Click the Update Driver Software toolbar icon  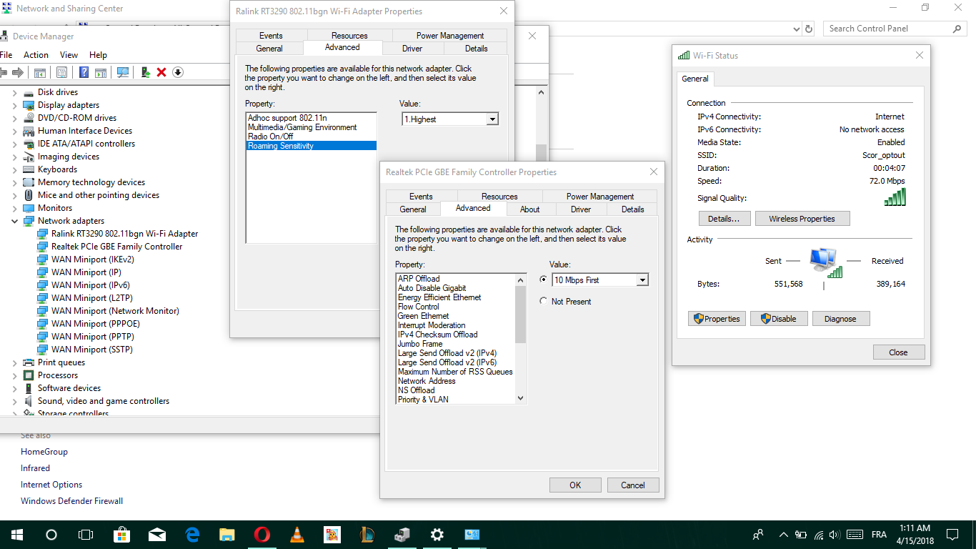(145, 72)
